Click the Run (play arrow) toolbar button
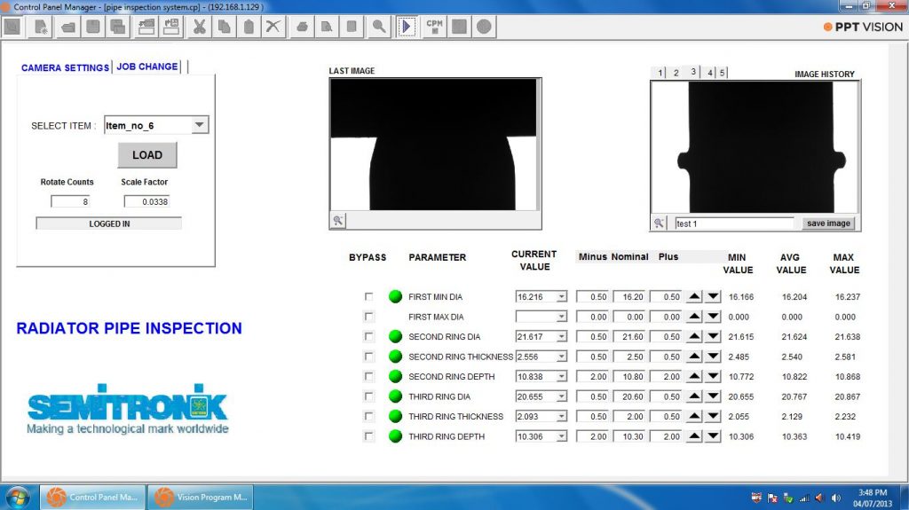 coord(406,27)
